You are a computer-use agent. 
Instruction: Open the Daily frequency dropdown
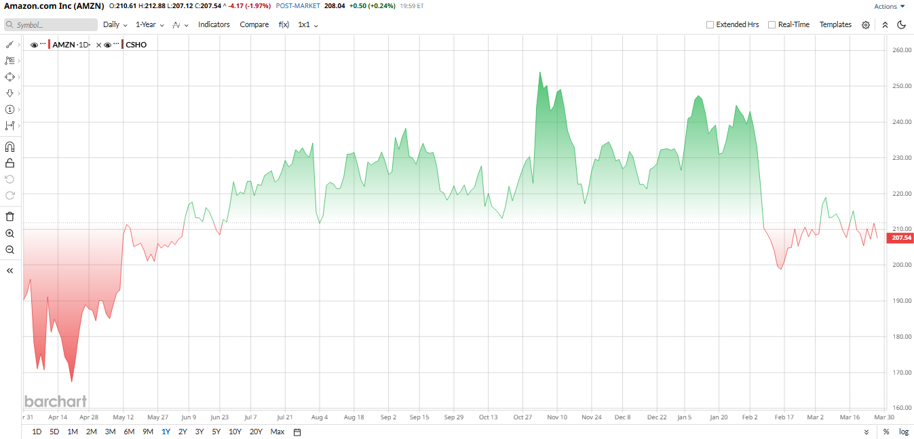[x=115, y=24]
